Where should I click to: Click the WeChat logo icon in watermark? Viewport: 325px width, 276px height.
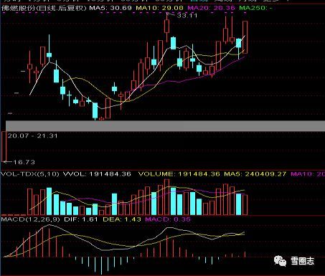tap(280, 261)
